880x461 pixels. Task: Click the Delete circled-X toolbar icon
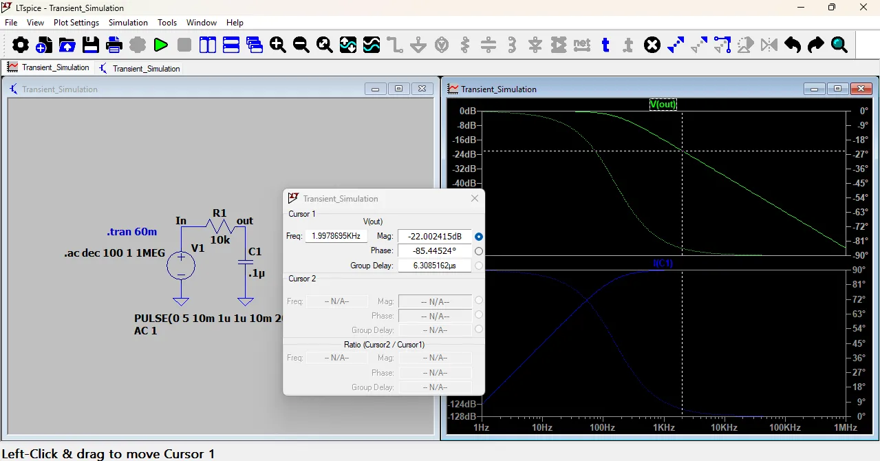point(652,45)
